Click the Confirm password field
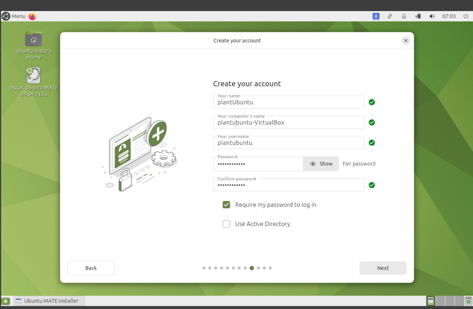The height and width of the screenshot is (309, 473). click(x=289, y=185)
